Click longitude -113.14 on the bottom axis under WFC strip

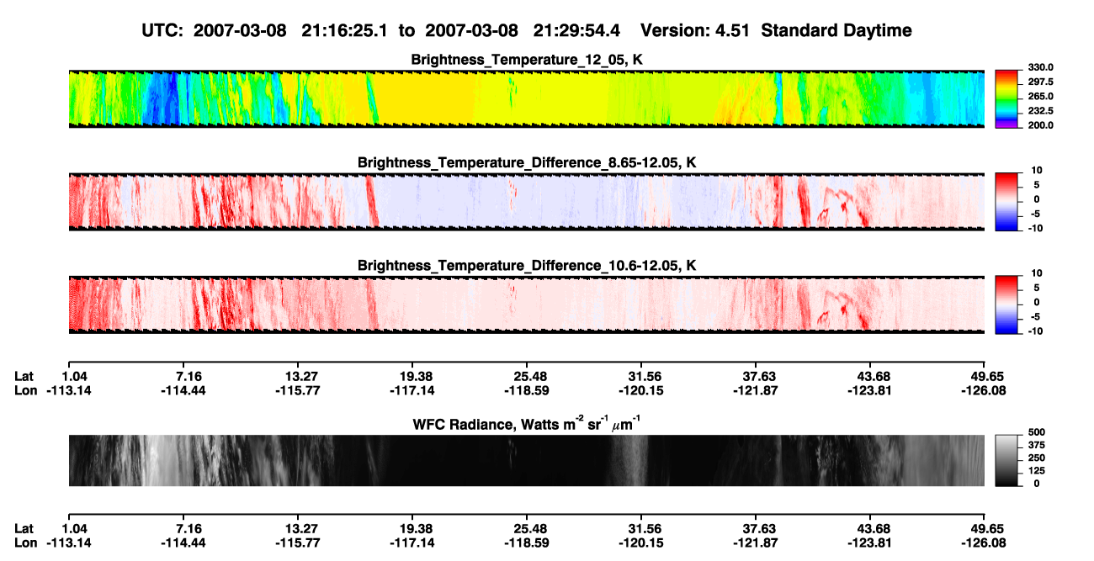(69, 542)
